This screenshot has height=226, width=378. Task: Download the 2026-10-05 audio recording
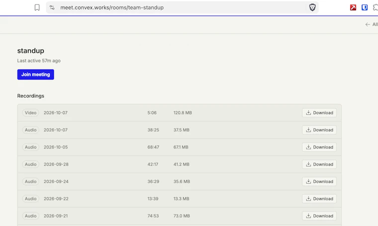319,147
